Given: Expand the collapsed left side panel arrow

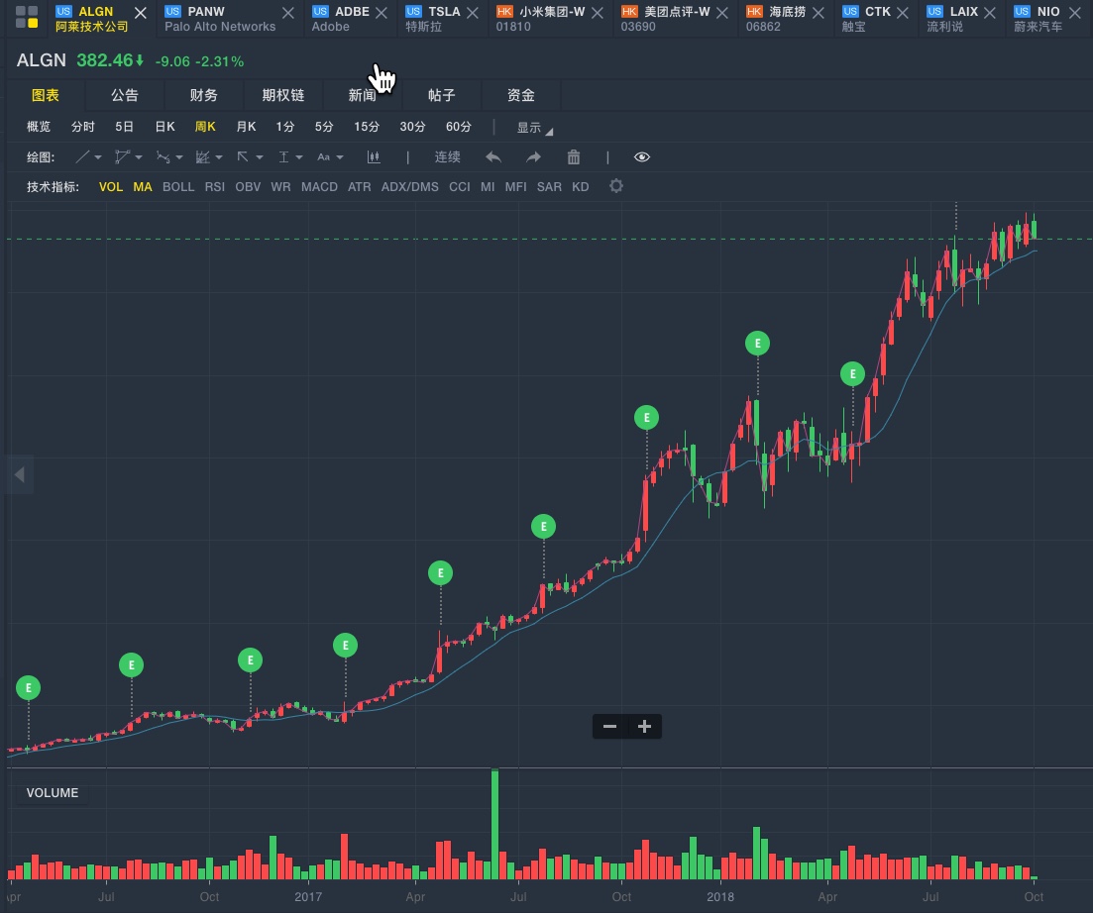Looking at the screenshot, I should 19,475.
